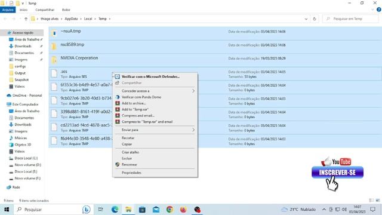
Task: Launch Firefox from taskbar
Action: coord(183,210)
